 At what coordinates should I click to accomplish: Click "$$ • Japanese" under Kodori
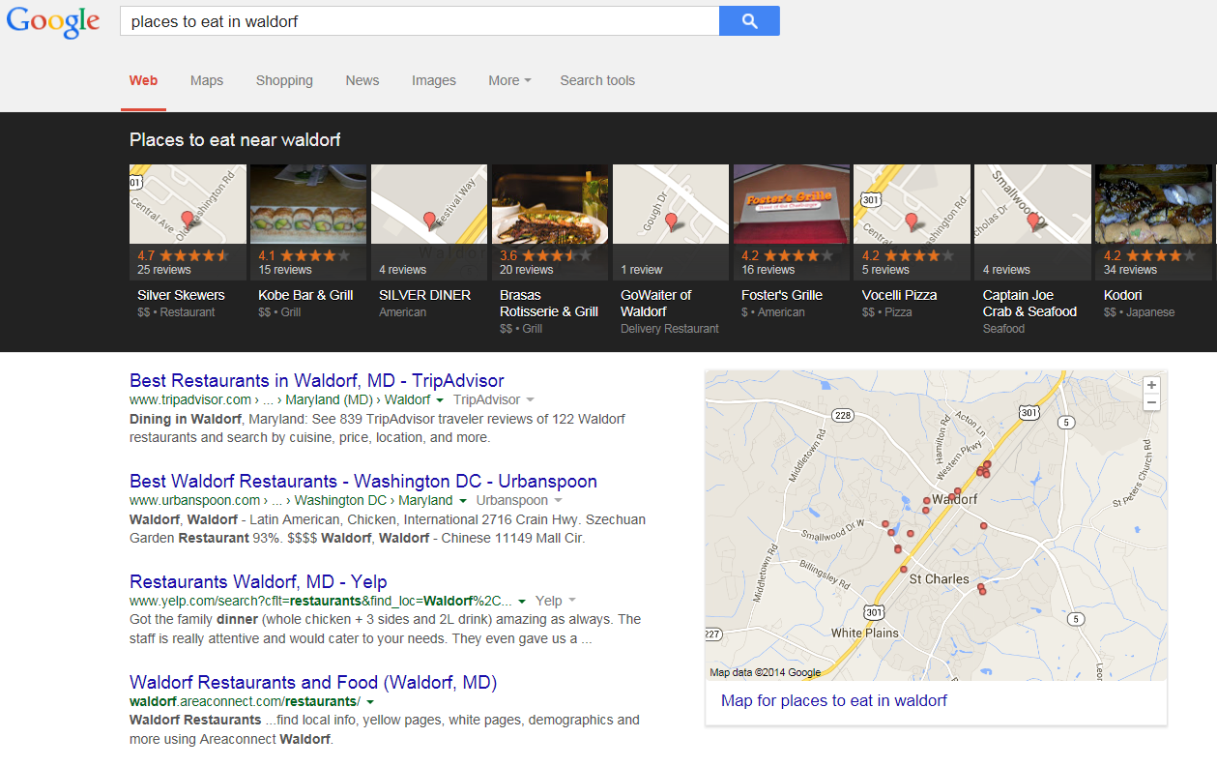coord(1140,312)
